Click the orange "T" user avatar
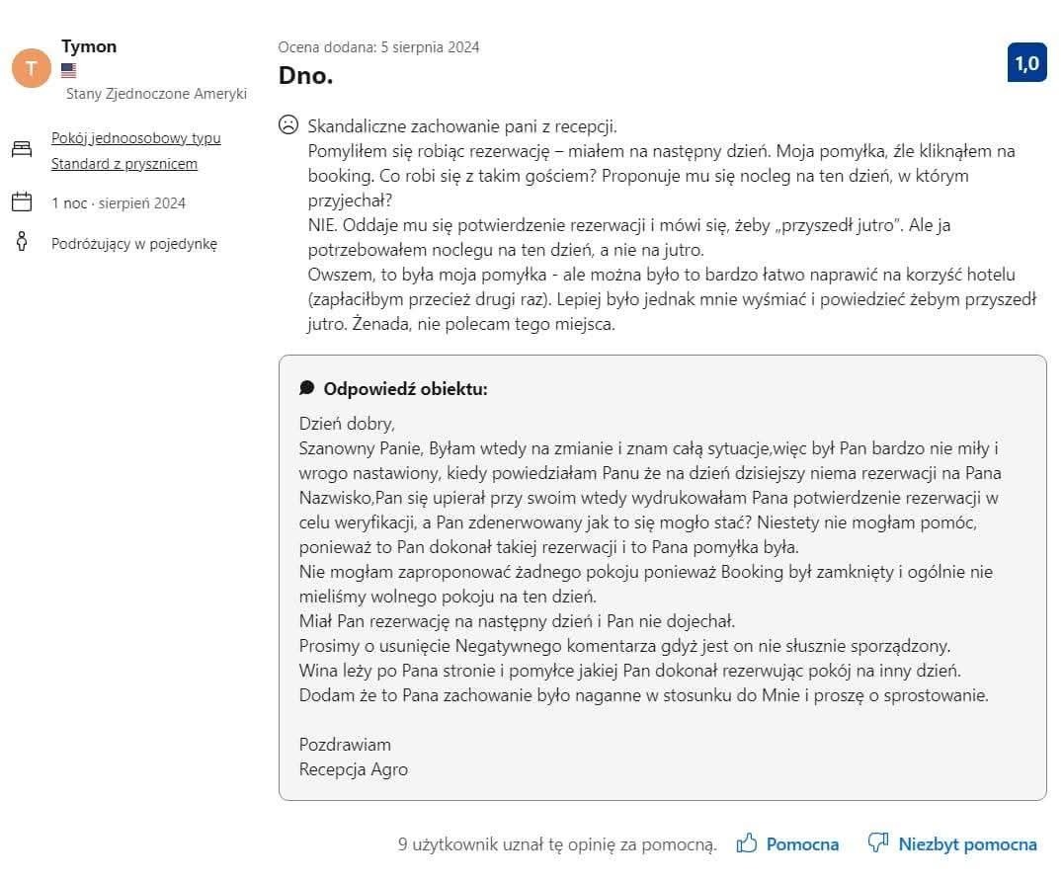1063x881 pixels. (x=32, y=67)
